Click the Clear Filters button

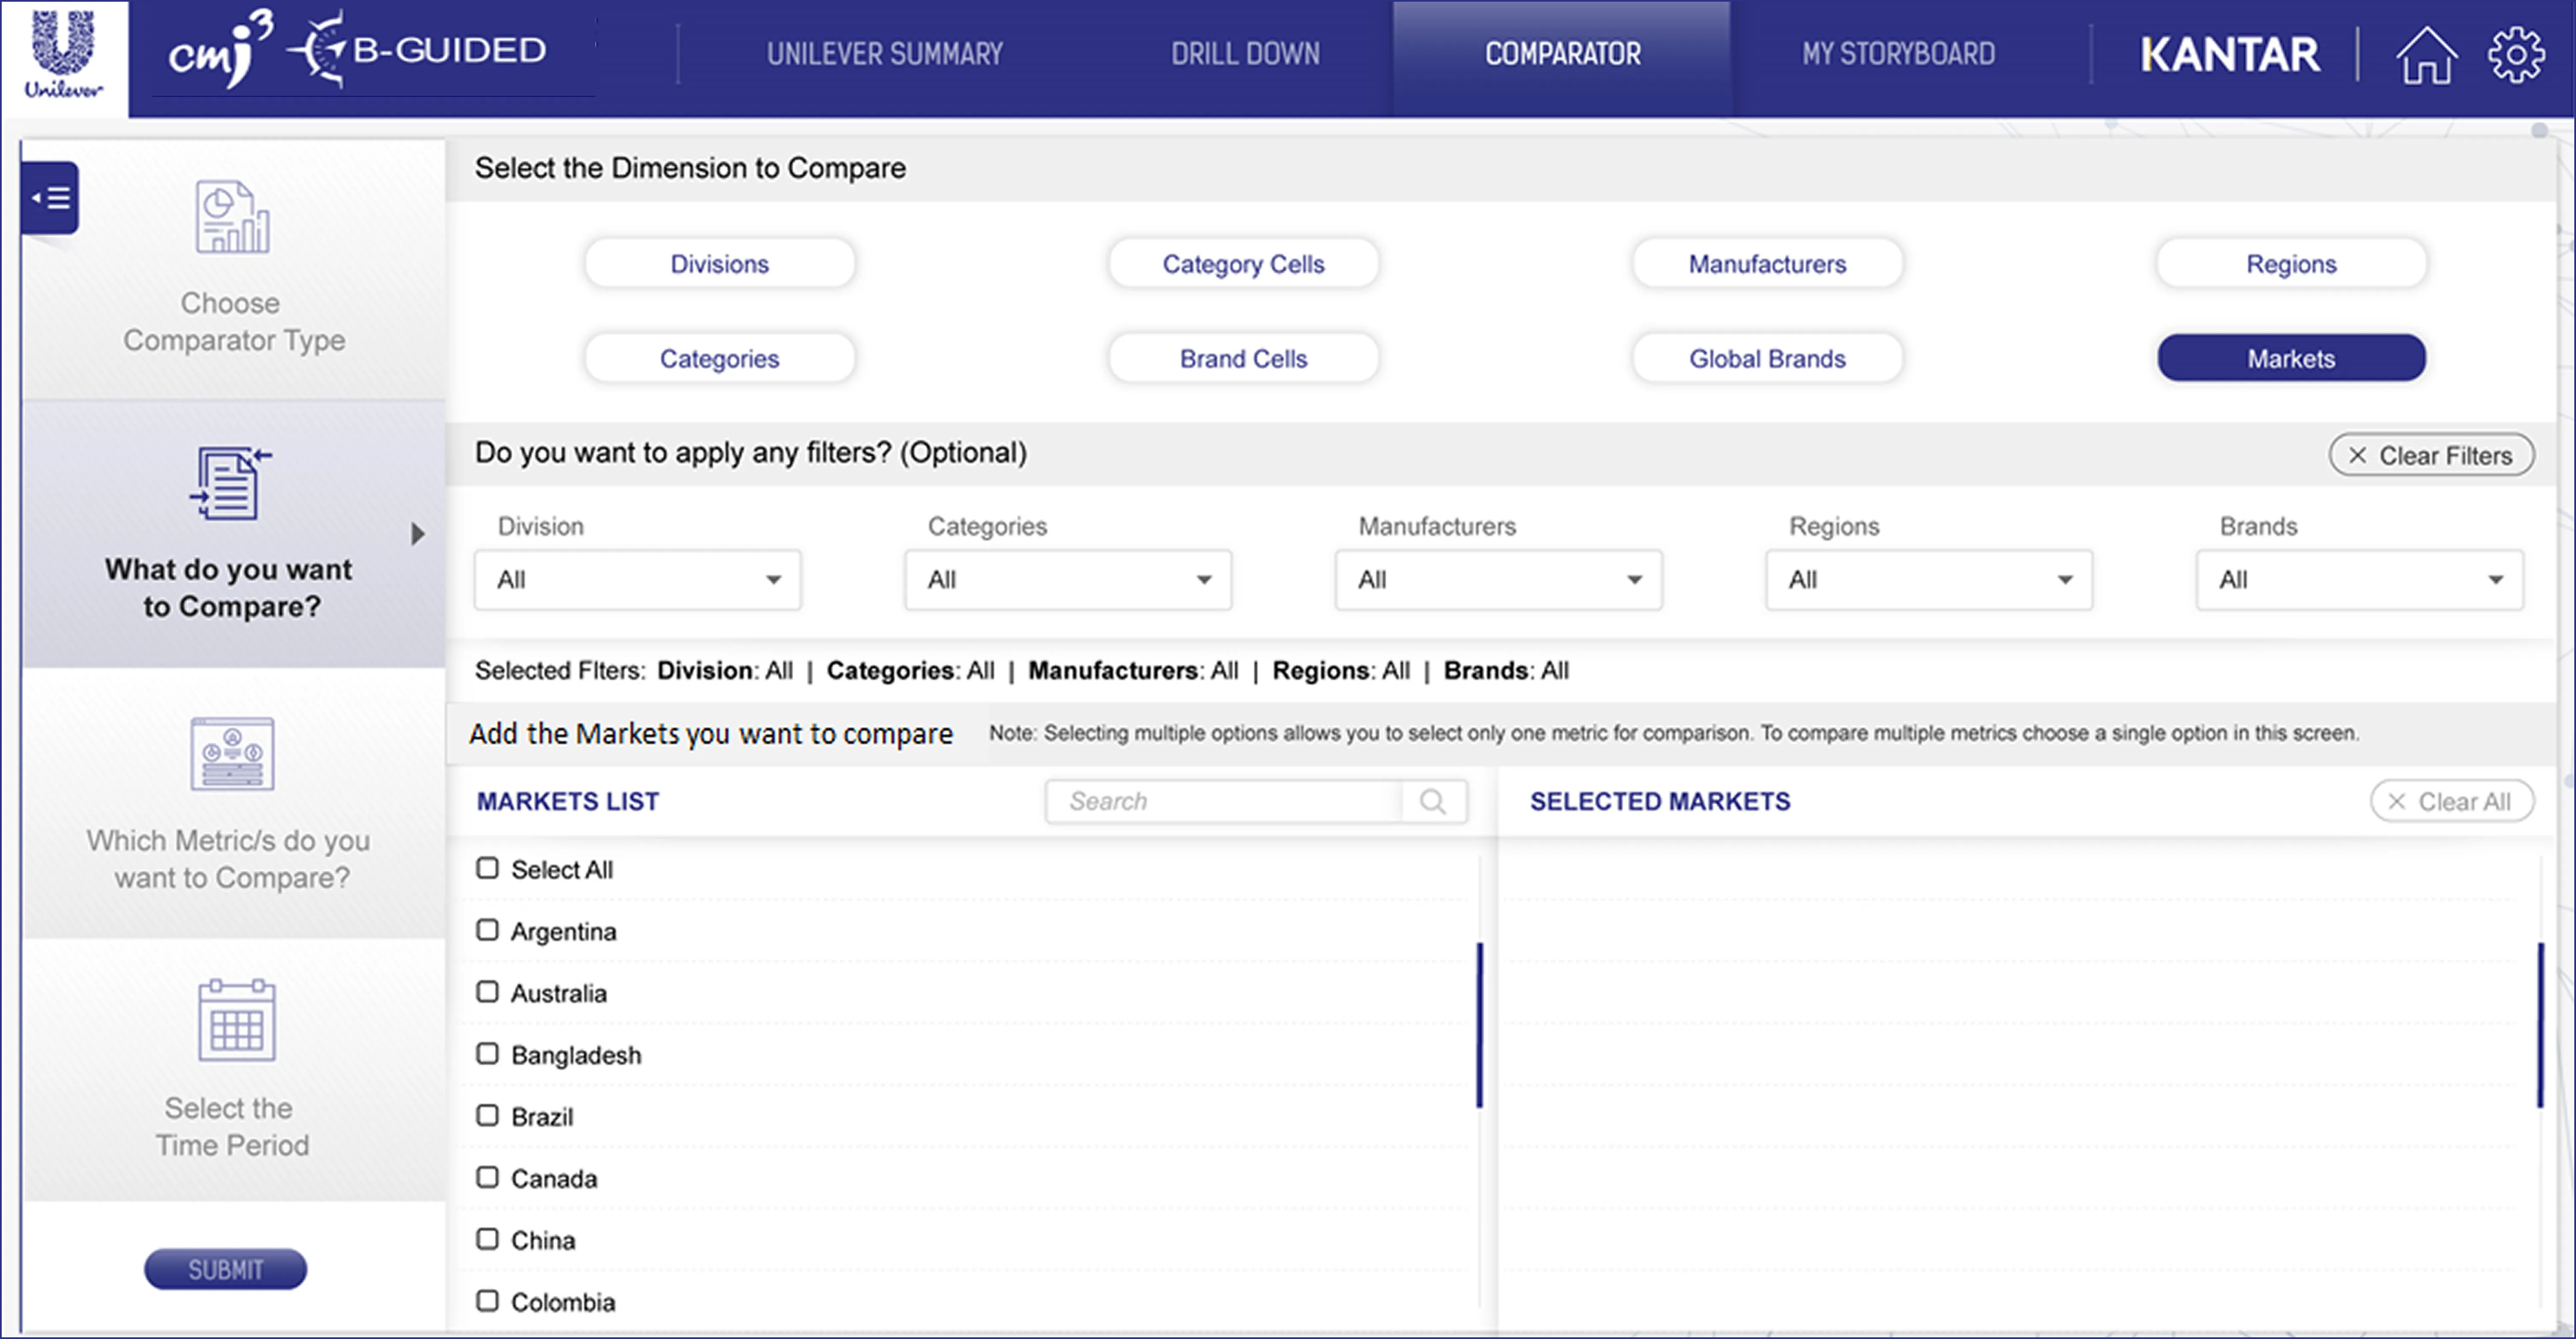2431,455
